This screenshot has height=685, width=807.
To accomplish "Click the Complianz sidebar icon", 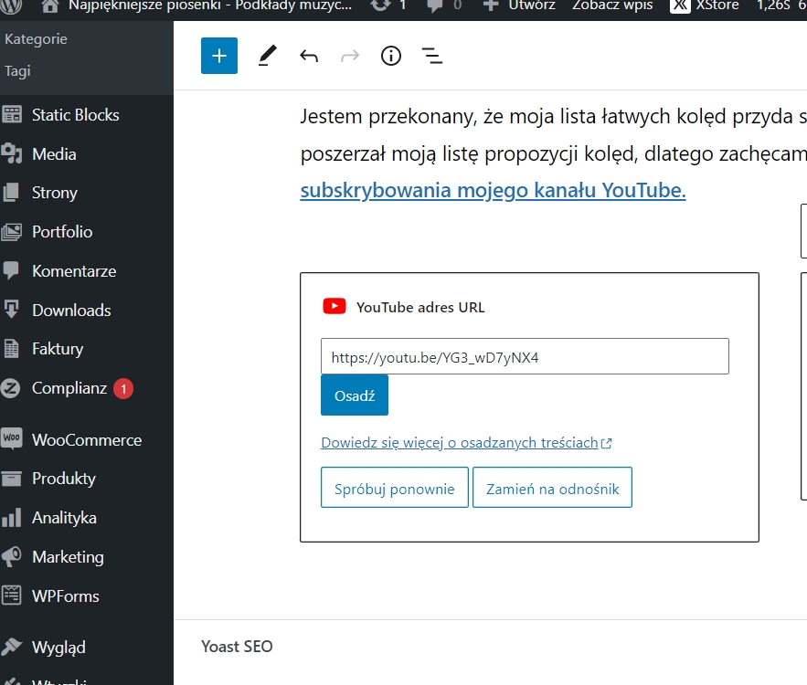I will tap(11, 388).
